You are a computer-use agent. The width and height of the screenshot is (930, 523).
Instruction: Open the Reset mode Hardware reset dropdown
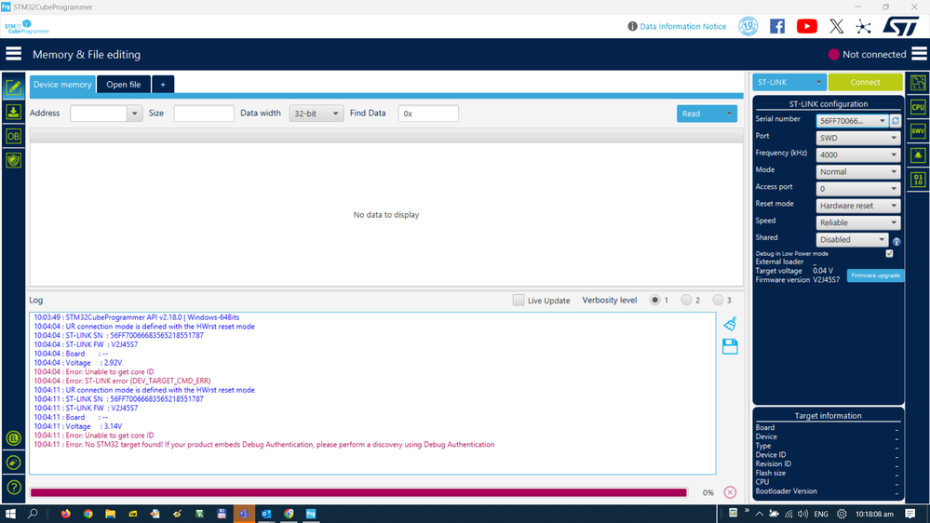[x=857, y=206]
